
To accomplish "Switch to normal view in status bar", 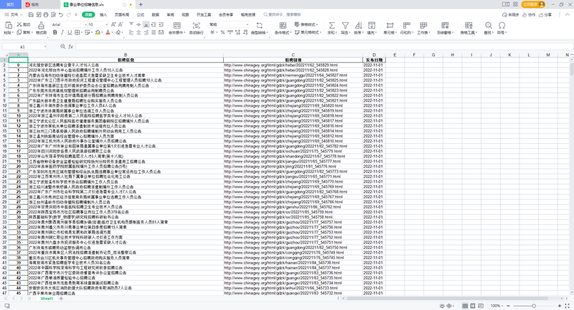I will pyautogui.click(x=465, y=306).
